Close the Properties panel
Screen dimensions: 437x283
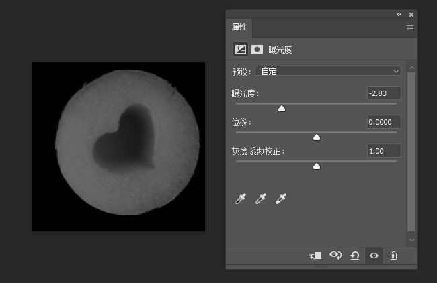click(x=411, y=15)
